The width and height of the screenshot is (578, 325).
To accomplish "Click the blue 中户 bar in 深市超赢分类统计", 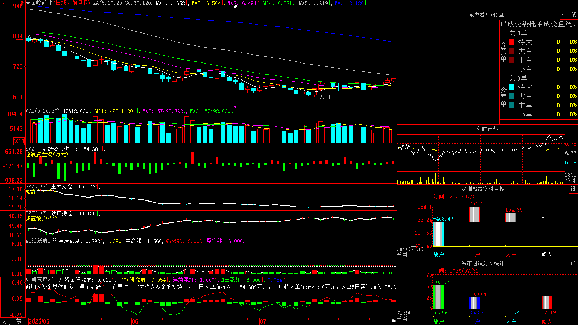I will point(475,303).
